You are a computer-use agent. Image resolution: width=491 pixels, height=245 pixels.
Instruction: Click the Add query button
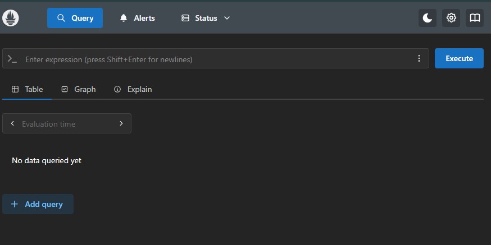click(38, 204)
